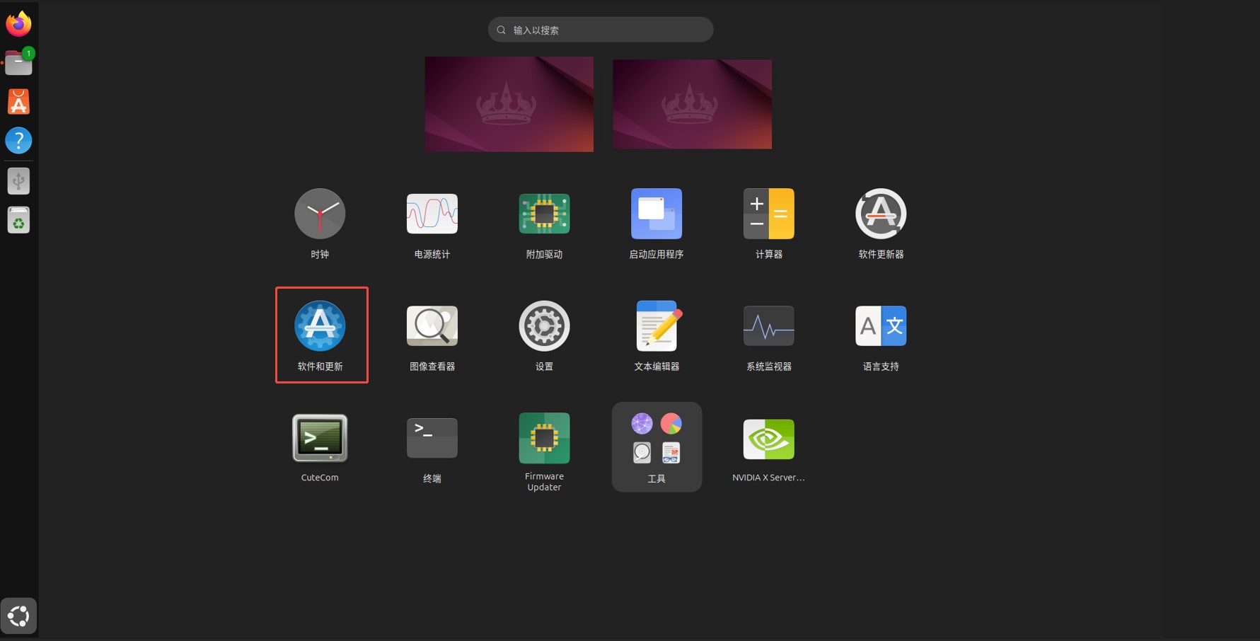Viewport: 1260px width, 641px height.
Task: Open the 设置 settings app
Action: (544, 325)
